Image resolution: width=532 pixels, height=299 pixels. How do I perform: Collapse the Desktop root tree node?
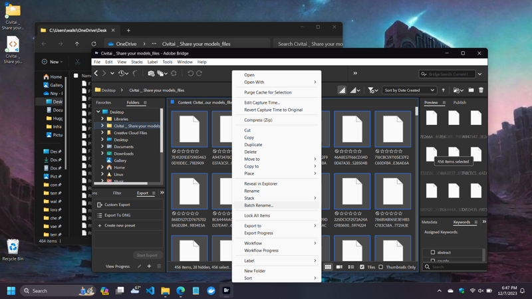(98, 112)
